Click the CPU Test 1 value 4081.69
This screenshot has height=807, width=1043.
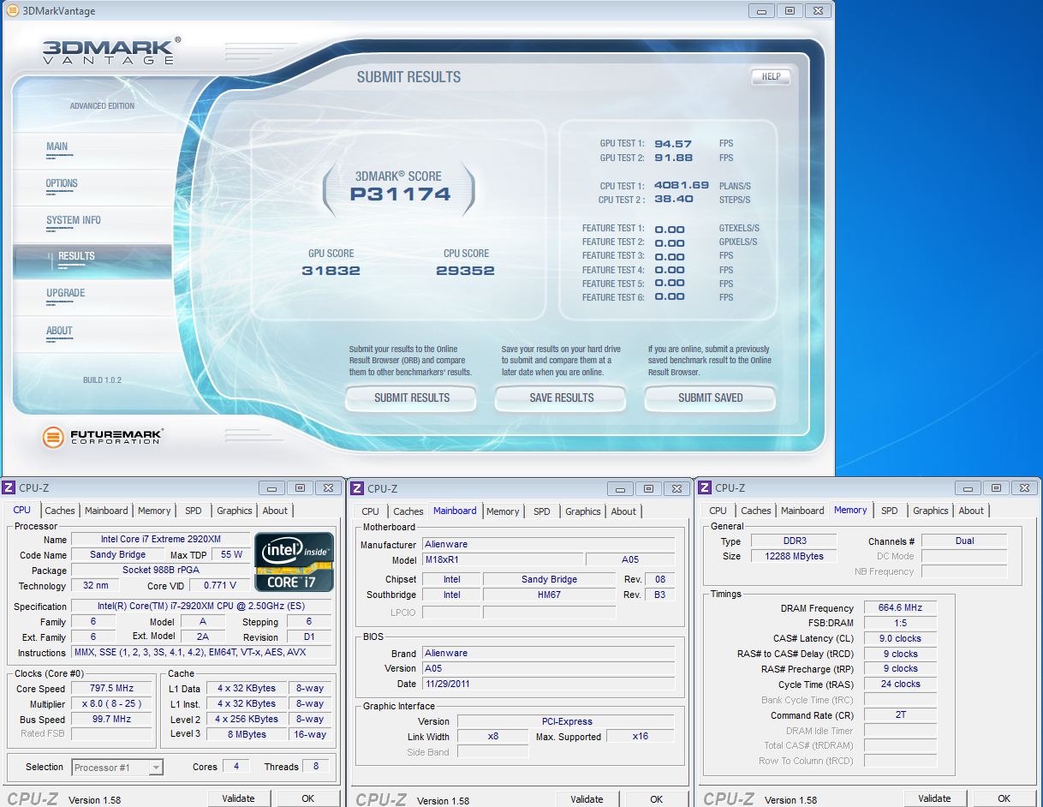[x=682, y=185]
